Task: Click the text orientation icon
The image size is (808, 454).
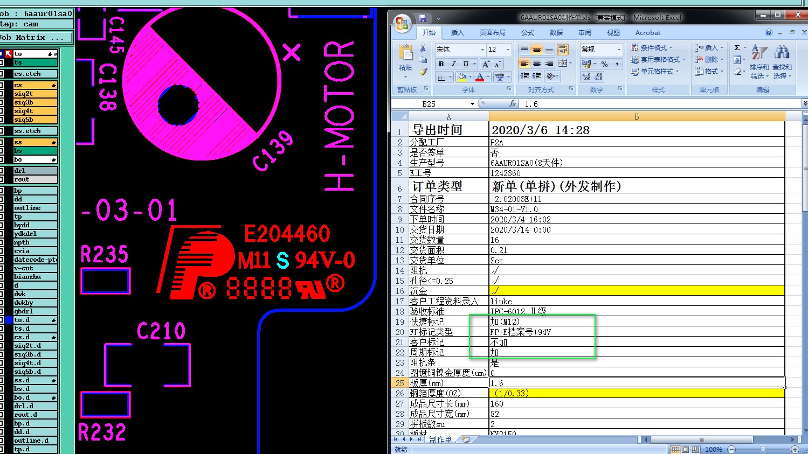Action: click(x=551, y=76)
